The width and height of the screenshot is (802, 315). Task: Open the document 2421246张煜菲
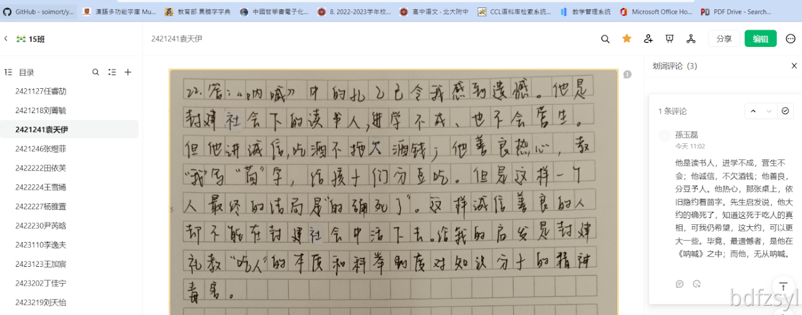[41, 149]
